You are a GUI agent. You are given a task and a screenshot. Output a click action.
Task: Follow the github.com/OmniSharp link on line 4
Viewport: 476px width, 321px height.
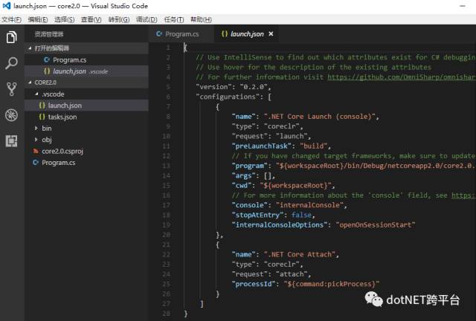click(402, 77)
